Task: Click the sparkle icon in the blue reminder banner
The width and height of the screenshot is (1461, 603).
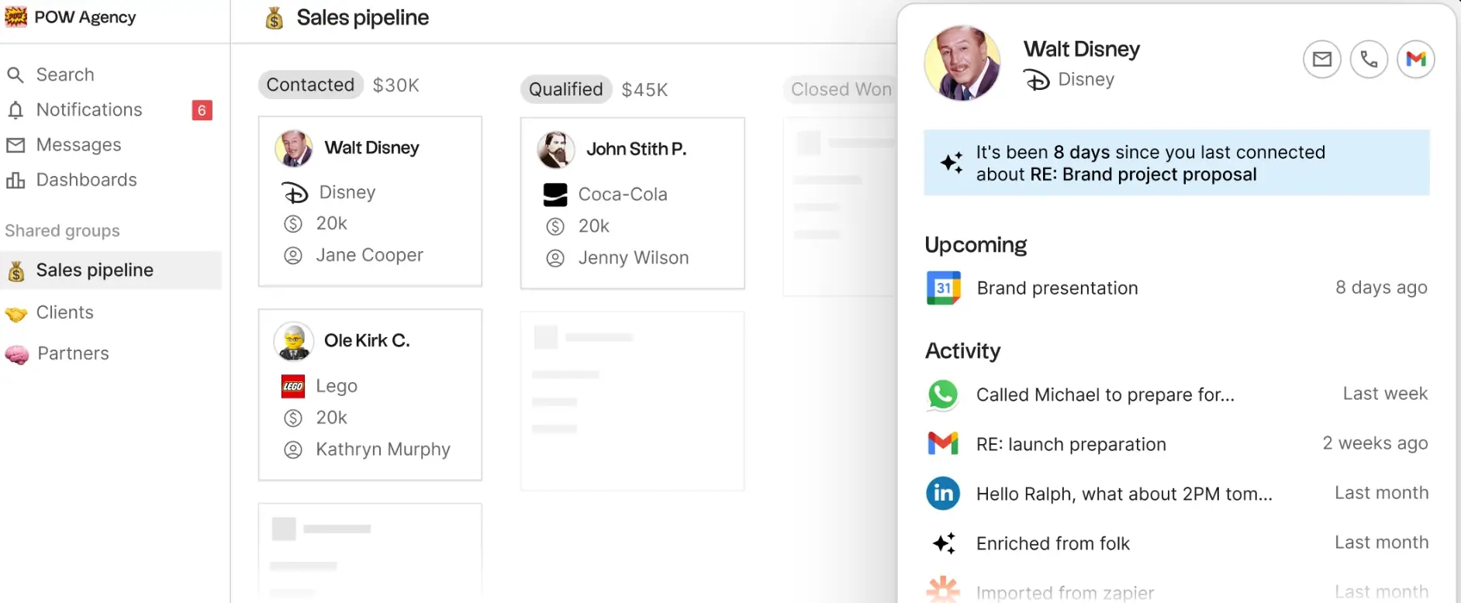Action: (952, 162)
